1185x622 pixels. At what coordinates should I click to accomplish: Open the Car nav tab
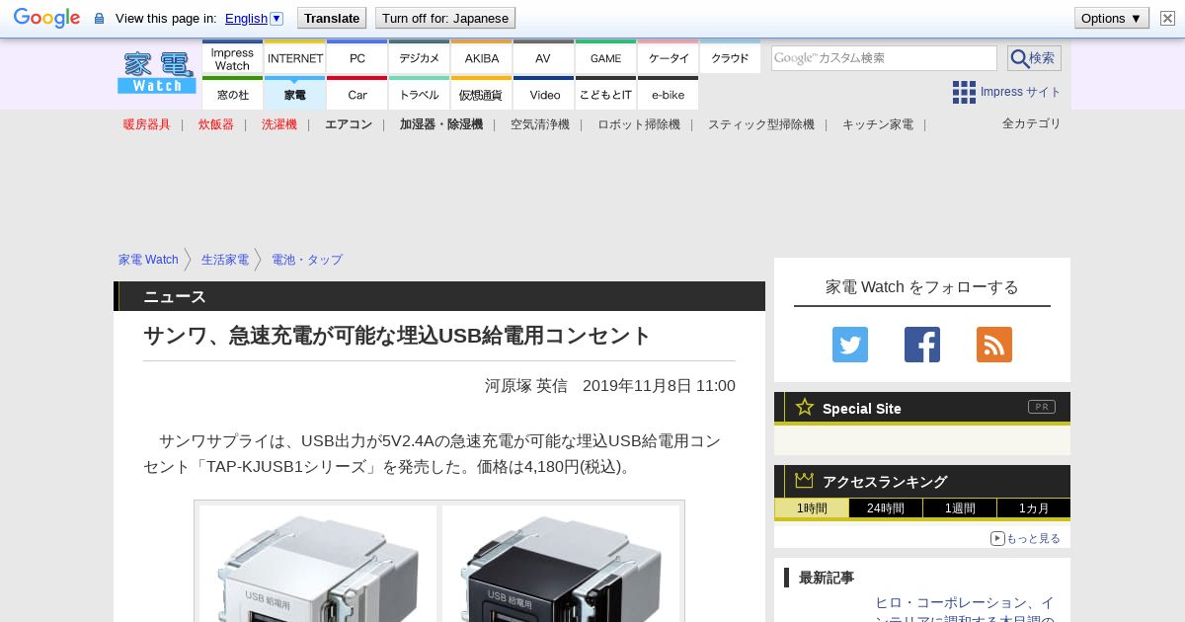coord(357,94)
